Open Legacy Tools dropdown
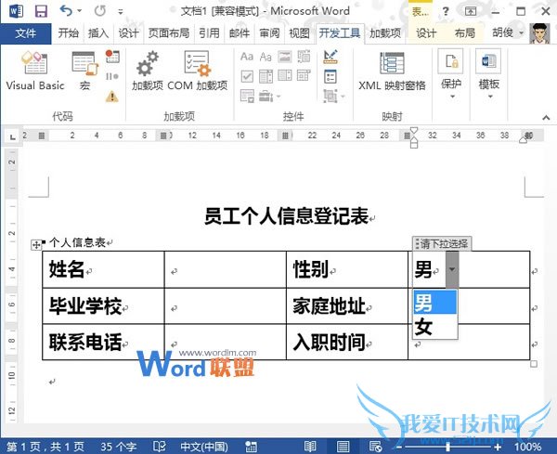This screenshot has width=557, height=454. point(269,96)
